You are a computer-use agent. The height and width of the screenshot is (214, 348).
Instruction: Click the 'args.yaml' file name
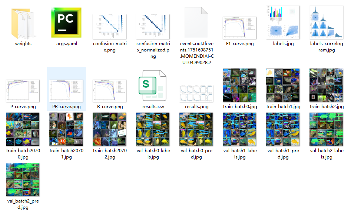pos(67,44)
